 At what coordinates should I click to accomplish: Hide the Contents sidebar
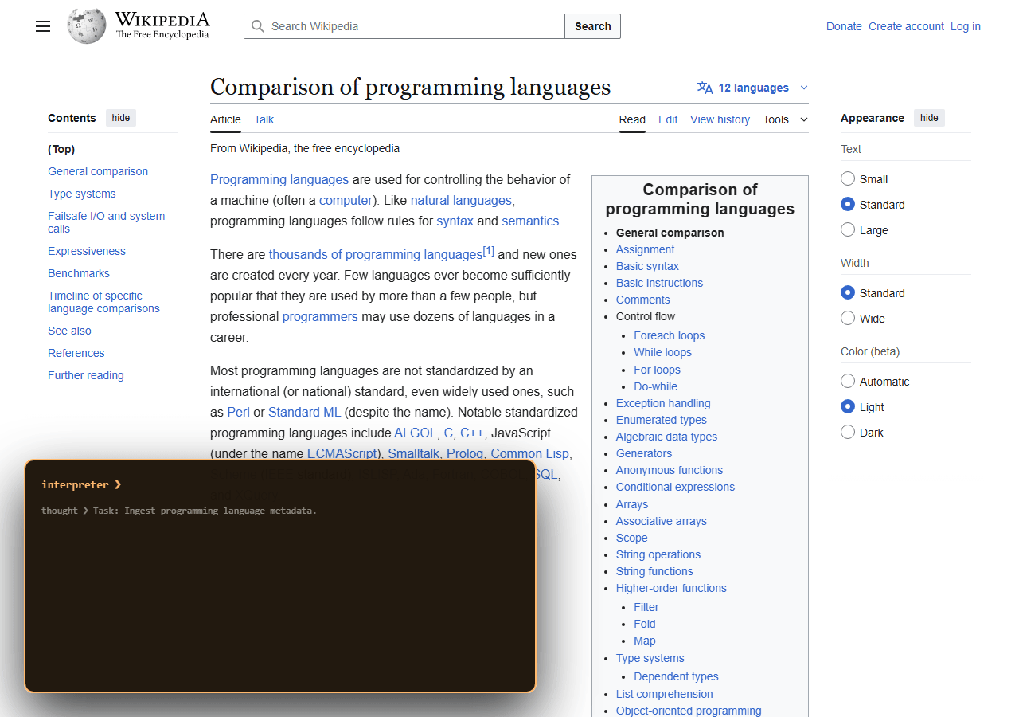coord(121,118)
